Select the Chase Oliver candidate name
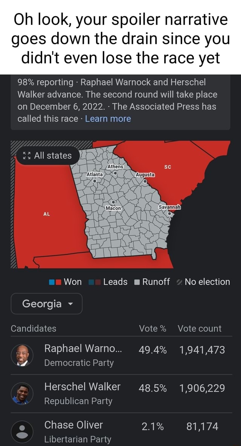This screenshot has height=446, width=241. (73, 425)
